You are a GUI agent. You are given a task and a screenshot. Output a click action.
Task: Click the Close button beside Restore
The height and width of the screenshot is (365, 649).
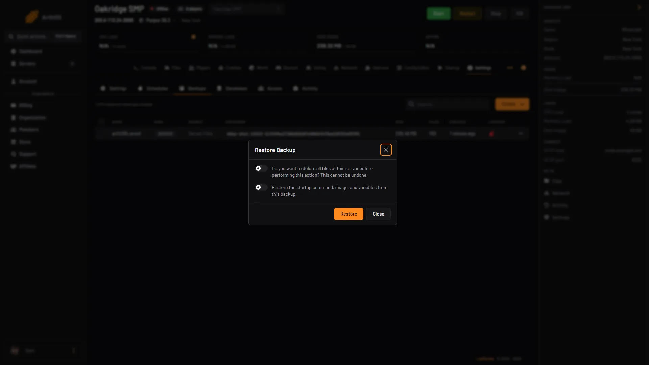(x=378, y=214)
